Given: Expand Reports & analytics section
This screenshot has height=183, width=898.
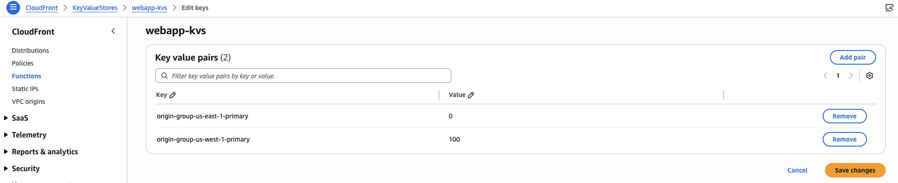Looking at the screenshot, I should tap(45, 152).
